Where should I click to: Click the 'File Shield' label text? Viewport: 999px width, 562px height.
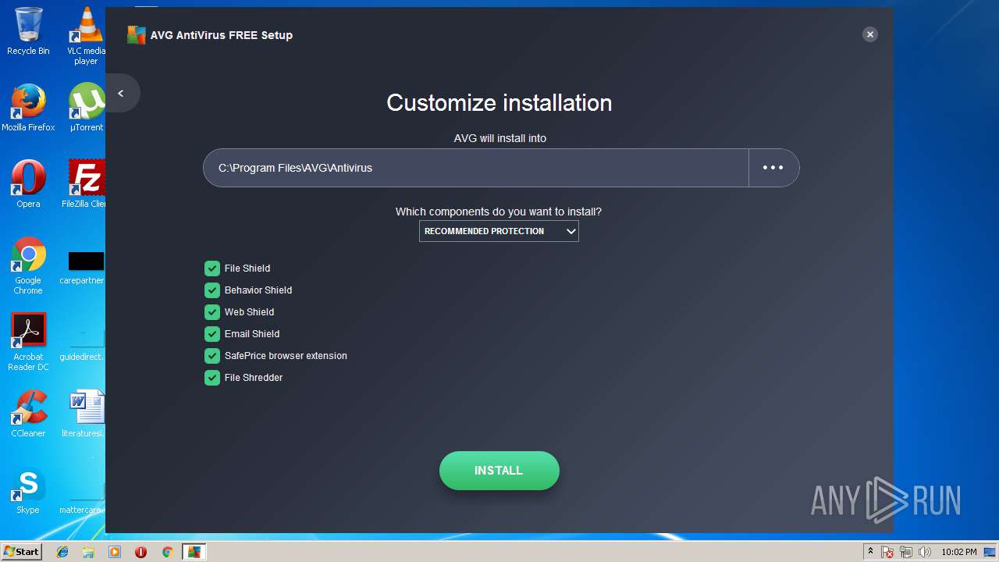tap(247, 269)
